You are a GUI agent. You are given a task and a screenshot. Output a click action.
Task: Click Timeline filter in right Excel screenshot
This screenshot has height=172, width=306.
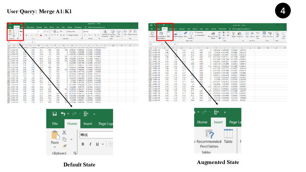[x=270, y=35]
